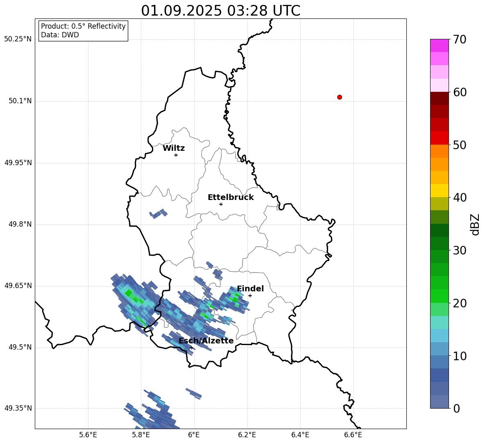Select the Findel city label
Screen dimensions: 485x443
point(250,289)
